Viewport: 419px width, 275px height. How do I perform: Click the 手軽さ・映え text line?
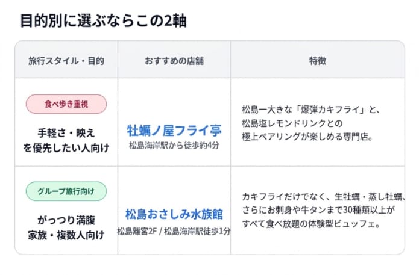[x=66, y=133]
